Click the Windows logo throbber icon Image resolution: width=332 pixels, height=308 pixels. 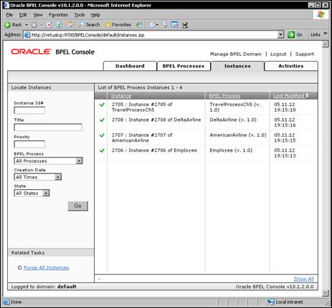[x=321, y=15]
